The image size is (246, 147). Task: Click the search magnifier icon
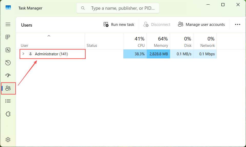[83, 8]
